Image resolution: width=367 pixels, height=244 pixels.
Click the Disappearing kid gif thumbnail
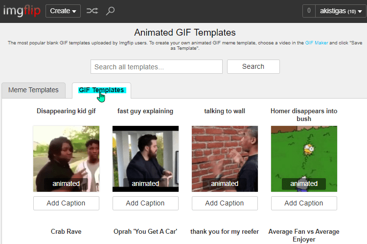(x=66, y=159)
